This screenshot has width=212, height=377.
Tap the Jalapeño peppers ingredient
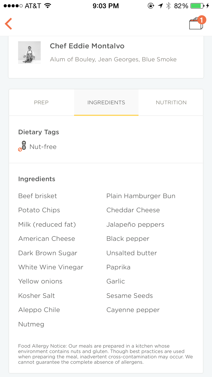tap(135, 225)
